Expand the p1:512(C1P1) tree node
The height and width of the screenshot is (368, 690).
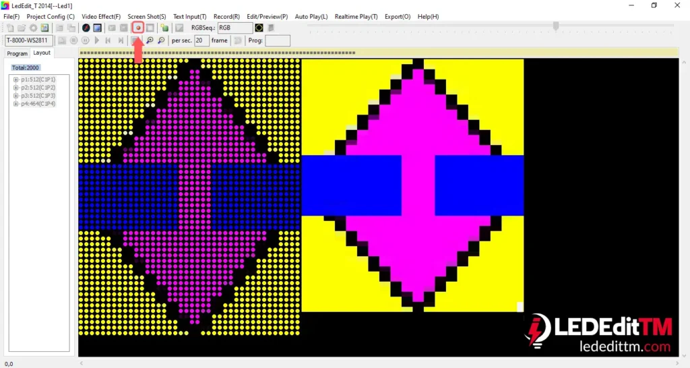pos(15,80)
